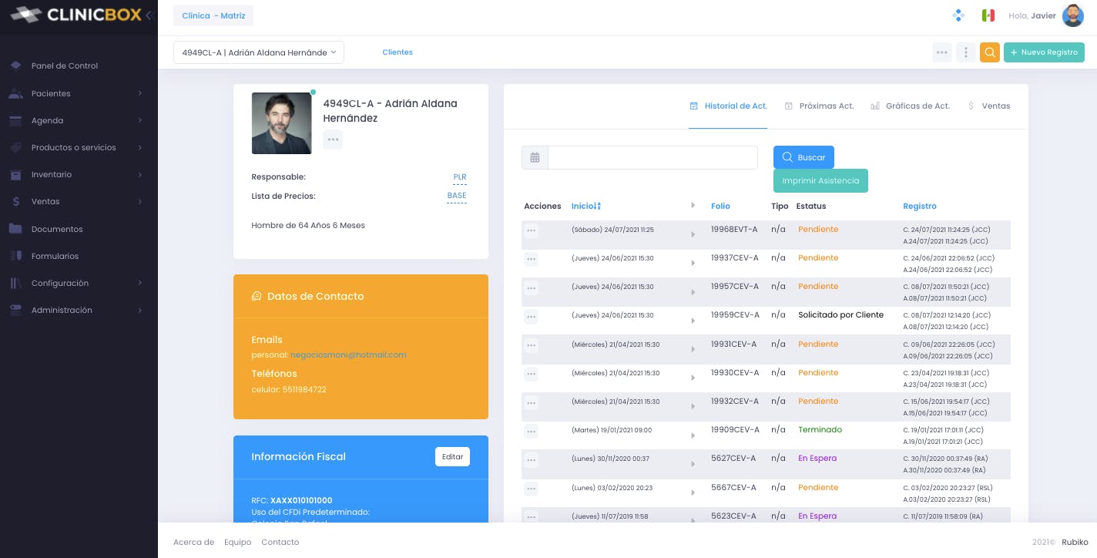Click the Agenda calendar icon
Screen dimensions: 1097x558
pyautogui.click(x=15, y=120)
